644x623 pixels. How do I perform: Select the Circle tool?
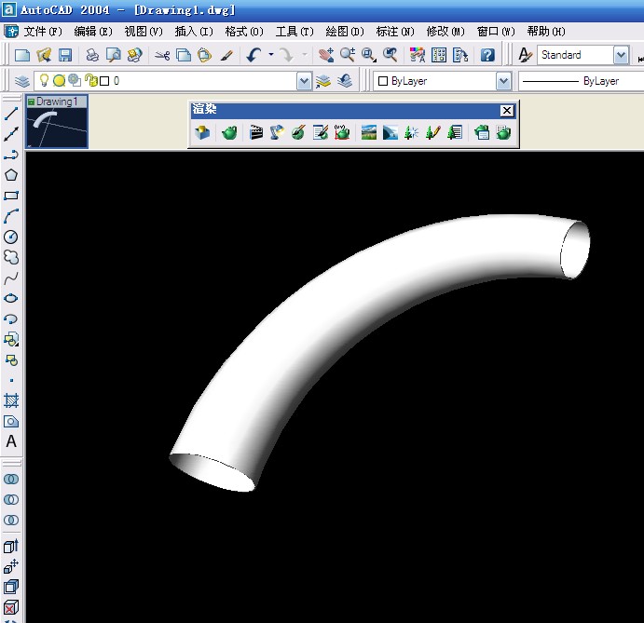tap(11, 237)
